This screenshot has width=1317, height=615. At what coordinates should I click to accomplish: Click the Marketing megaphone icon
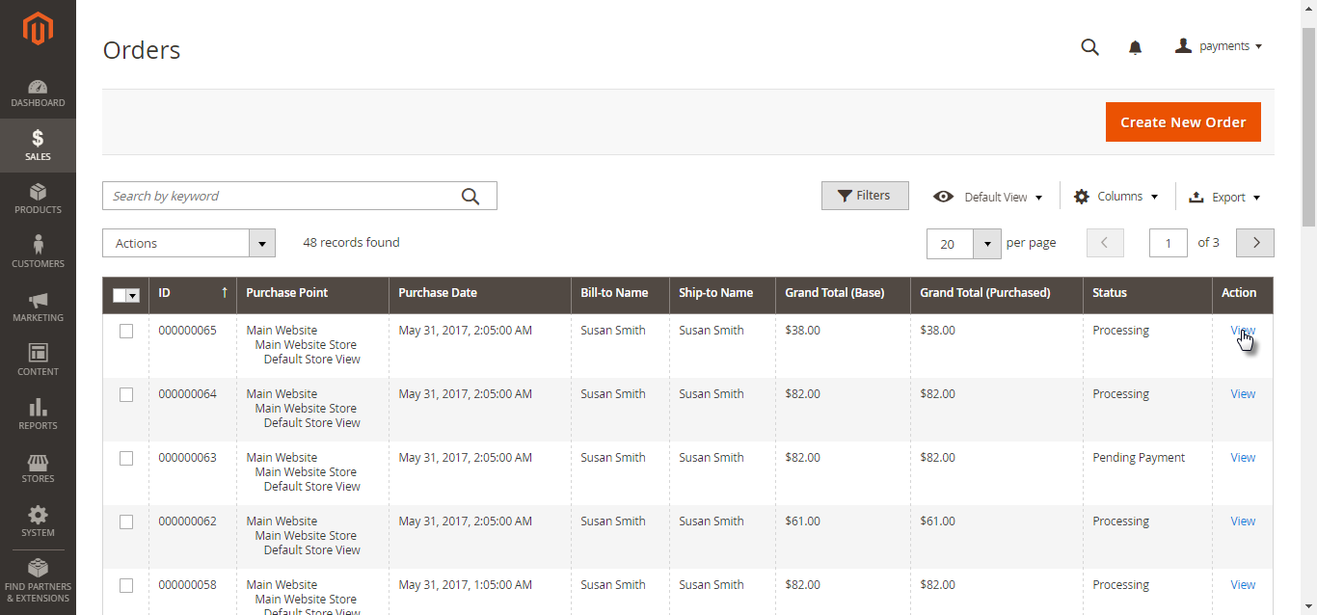(x=38, y=304)
